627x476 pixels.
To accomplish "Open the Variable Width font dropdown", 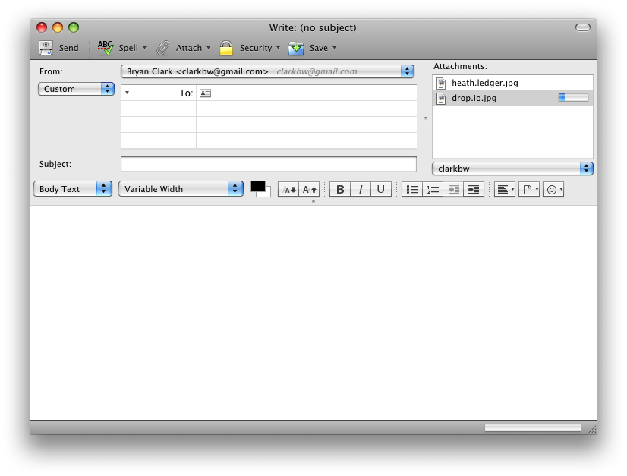I will (x=181, y=189).
